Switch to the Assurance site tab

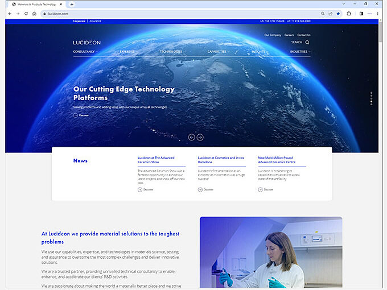[95, 21]
